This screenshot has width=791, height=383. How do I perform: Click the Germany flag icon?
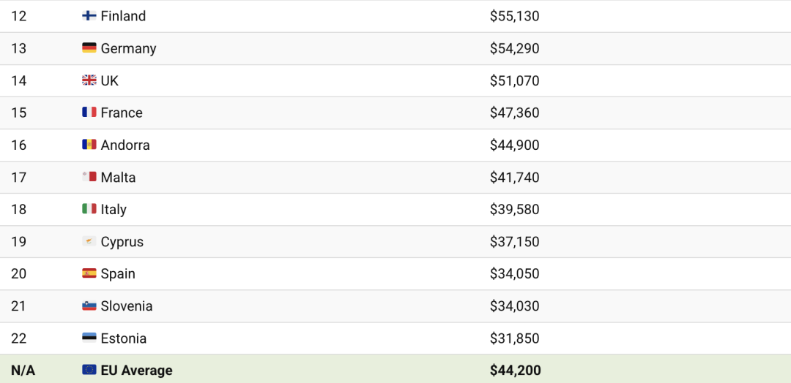click(x=89, y=48)
